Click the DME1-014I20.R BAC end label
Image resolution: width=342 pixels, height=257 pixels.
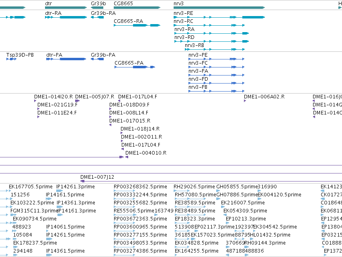pyautogui.click(x=53, y=97)
